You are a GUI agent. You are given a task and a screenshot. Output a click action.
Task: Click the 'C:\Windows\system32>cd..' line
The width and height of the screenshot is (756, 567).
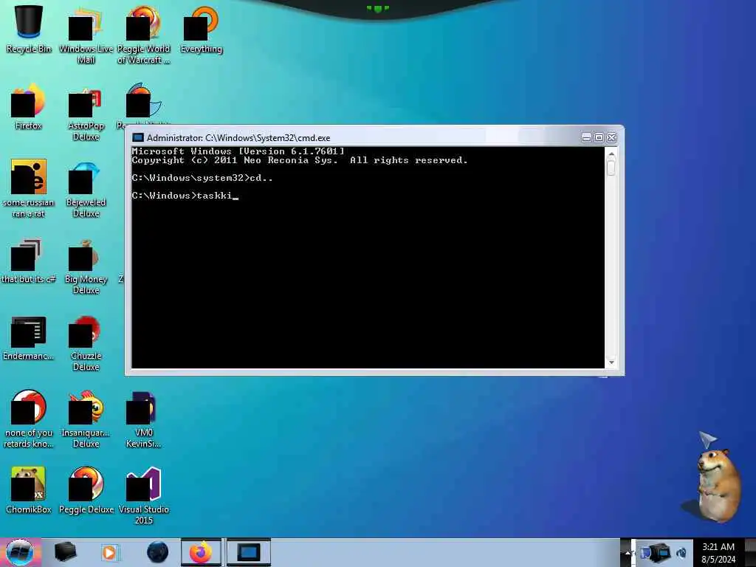pos(202,178)
